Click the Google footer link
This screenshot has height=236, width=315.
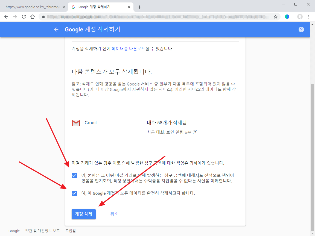click(14, 231)
